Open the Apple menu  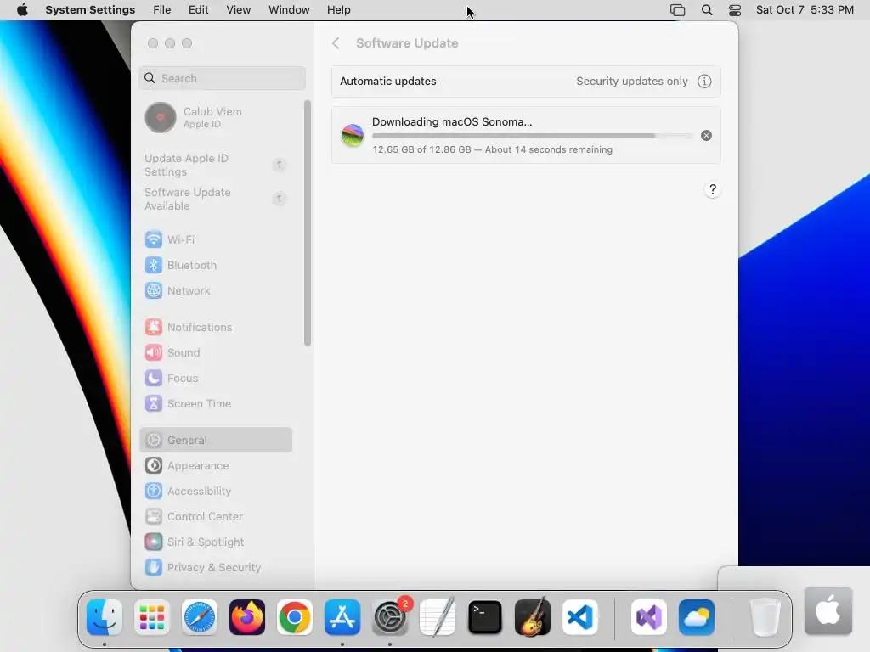point(22,10)
